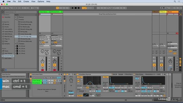Click the browser search field

pos(21,12)
